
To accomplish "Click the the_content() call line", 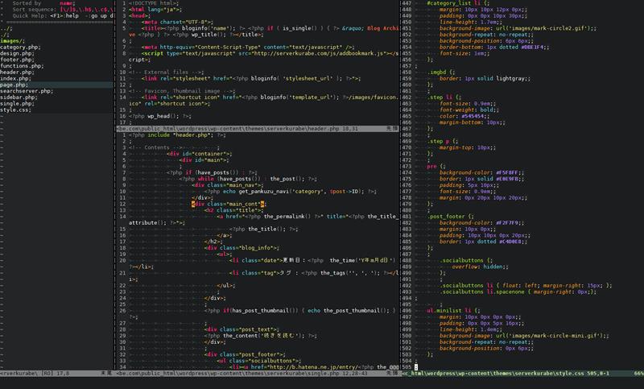I will point(260,336).
